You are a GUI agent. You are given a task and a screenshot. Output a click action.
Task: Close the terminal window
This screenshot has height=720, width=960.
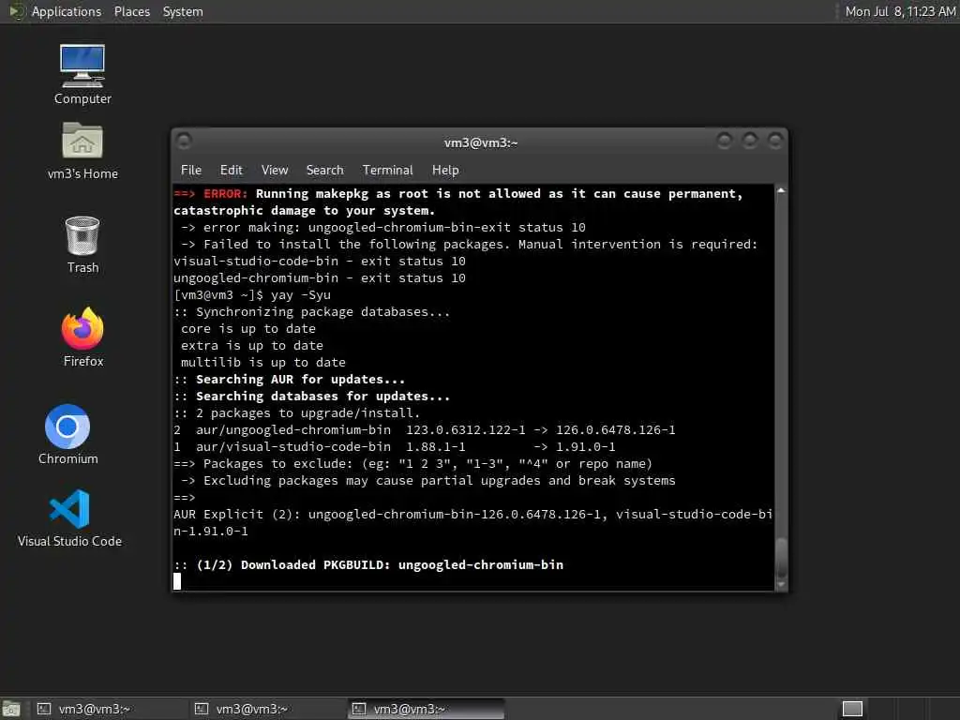[x=775, y=142]
